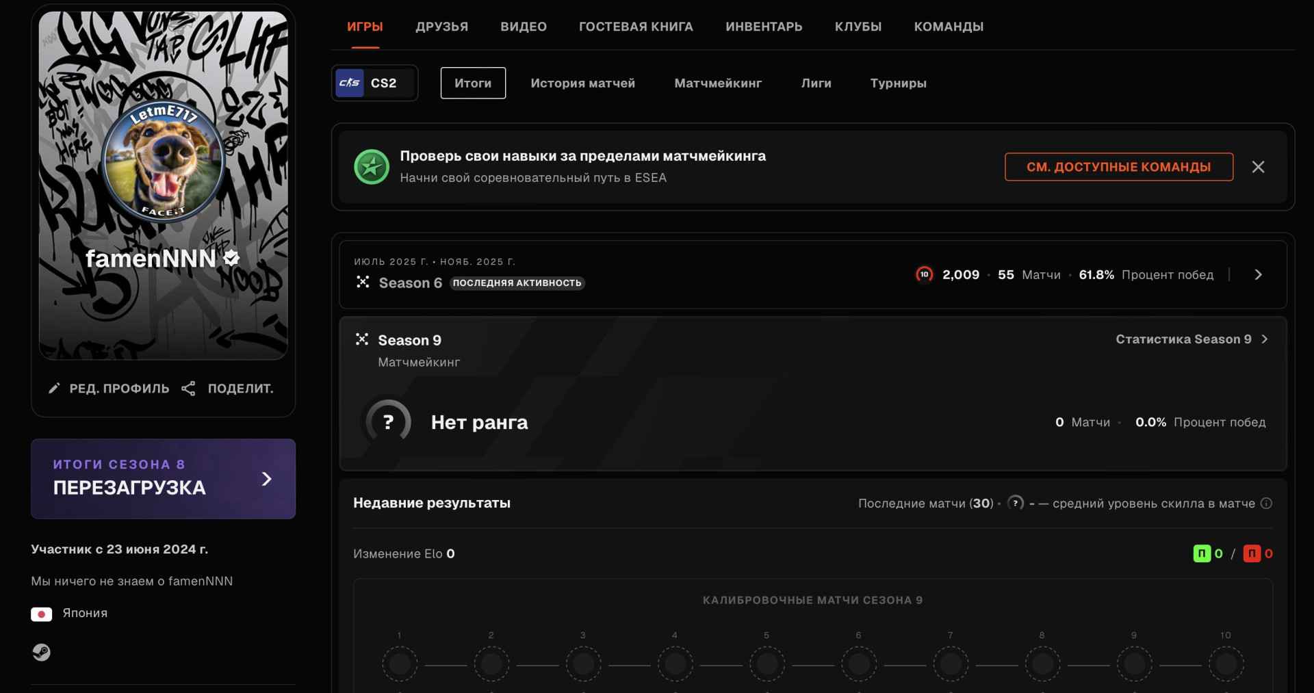This screenshot has height=693, width=1314.
Task: Switch to the КЛУБЫ tab
Action: coord(858,27)
